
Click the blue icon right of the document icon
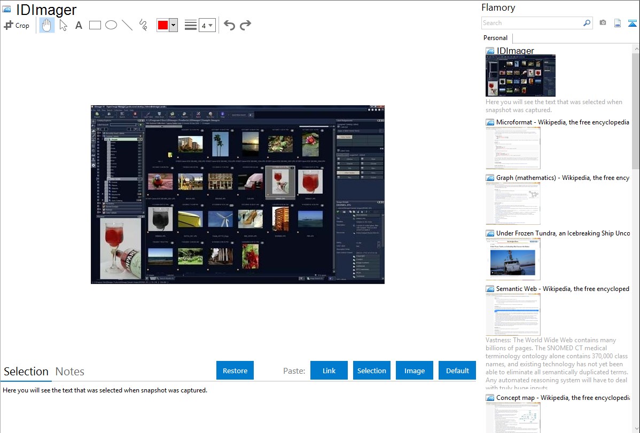632,23
